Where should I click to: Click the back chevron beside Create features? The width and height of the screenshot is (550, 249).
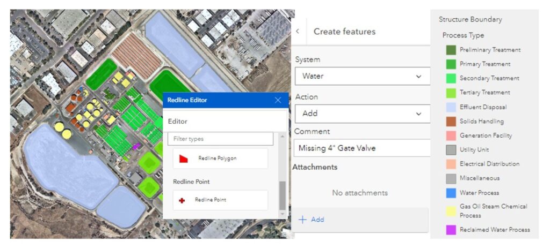click(x=298, y=32)
